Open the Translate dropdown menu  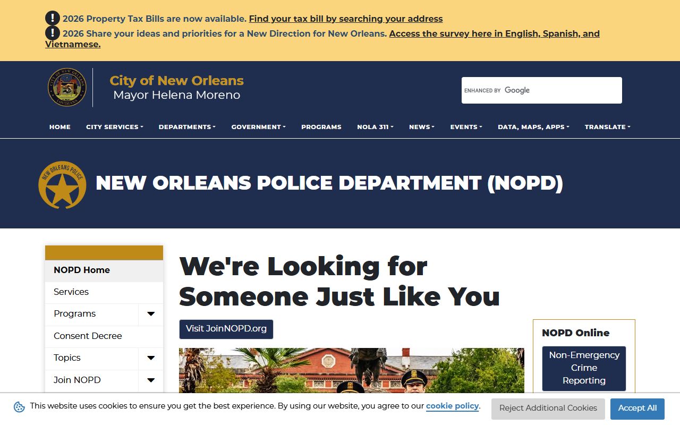608,127
